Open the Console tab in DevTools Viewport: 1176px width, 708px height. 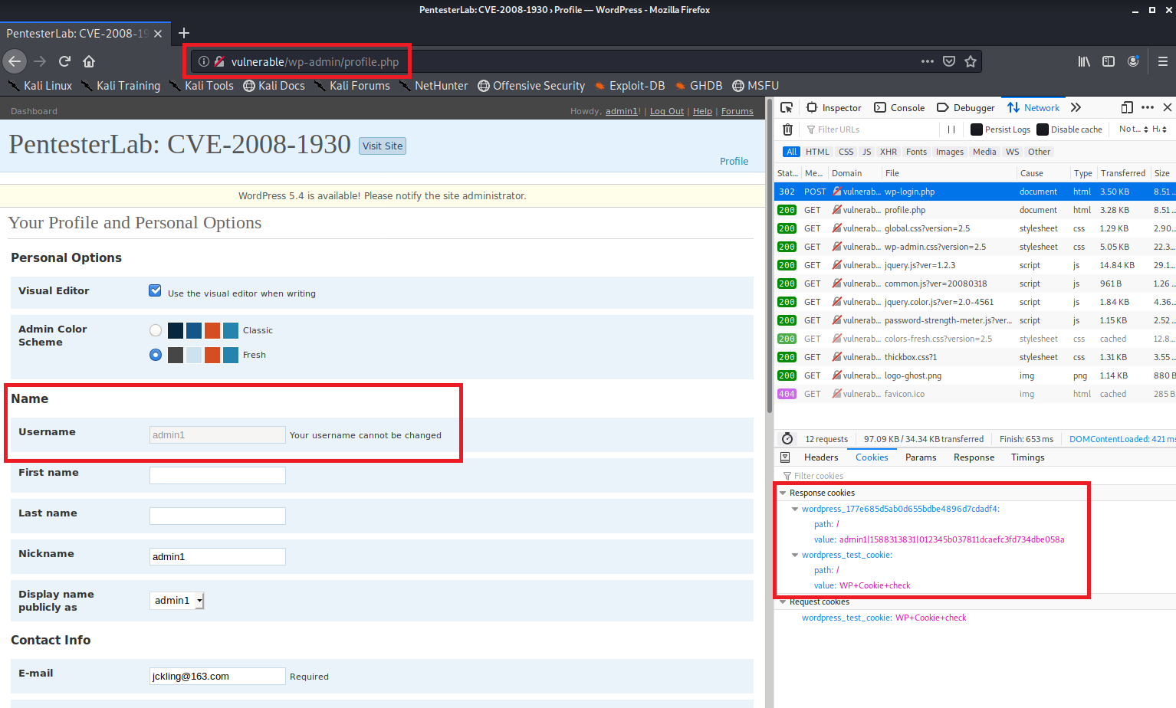[x=900, y=108]
